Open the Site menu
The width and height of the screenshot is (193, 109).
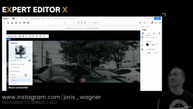tap(17, 18)
